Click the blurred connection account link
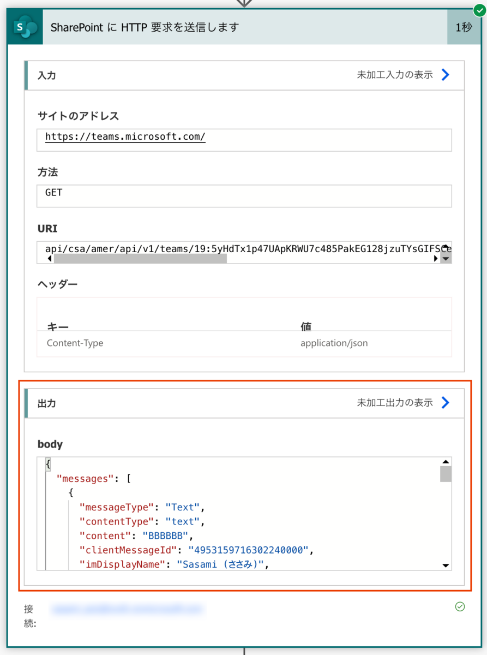Screen dimensions: 487x655 point(127,608)
